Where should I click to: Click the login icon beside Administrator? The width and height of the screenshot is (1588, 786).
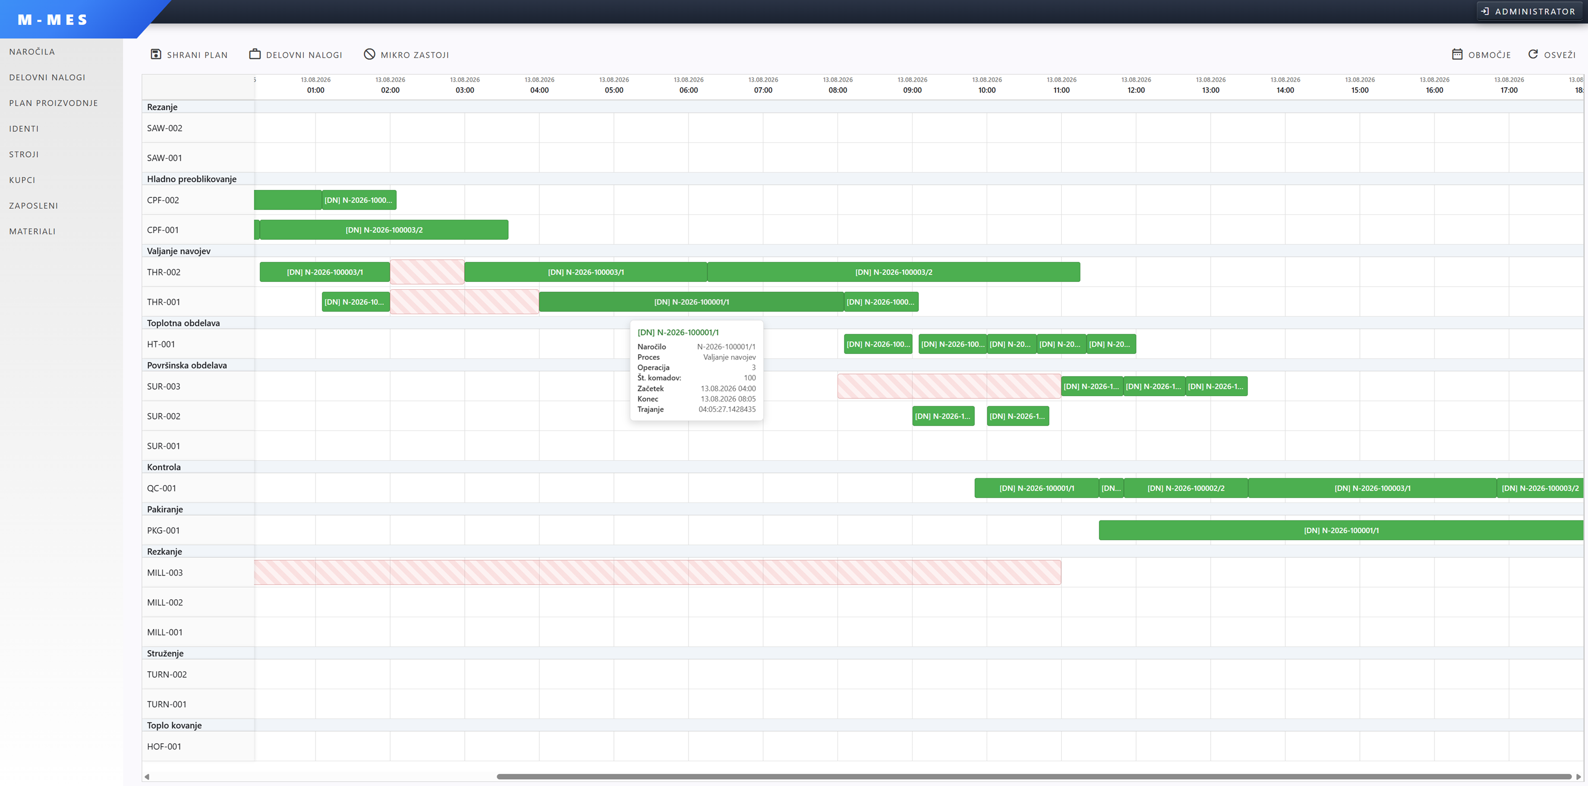(1485, 11)
